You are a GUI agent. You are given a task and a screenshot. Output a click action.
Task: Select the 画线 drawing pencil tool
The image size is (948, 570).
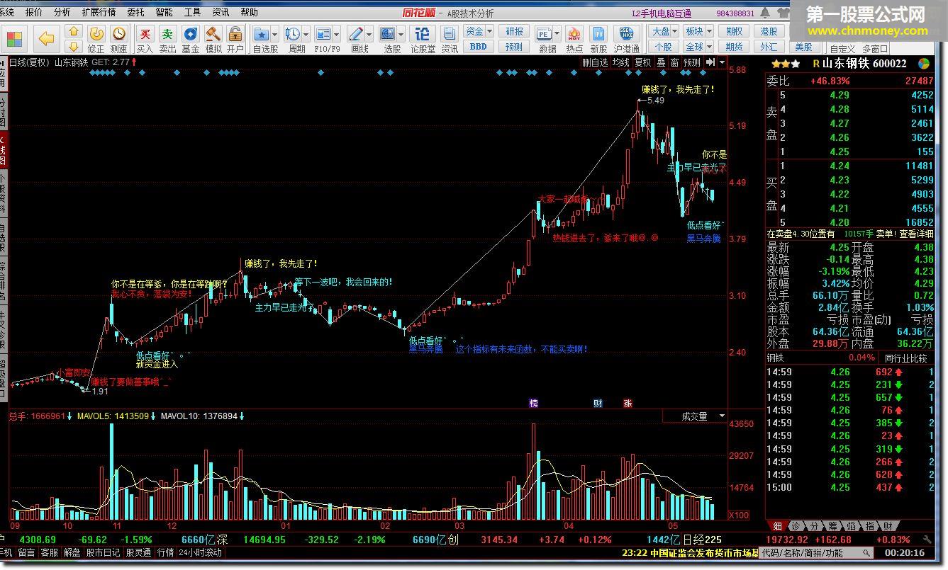pos(357,34)
